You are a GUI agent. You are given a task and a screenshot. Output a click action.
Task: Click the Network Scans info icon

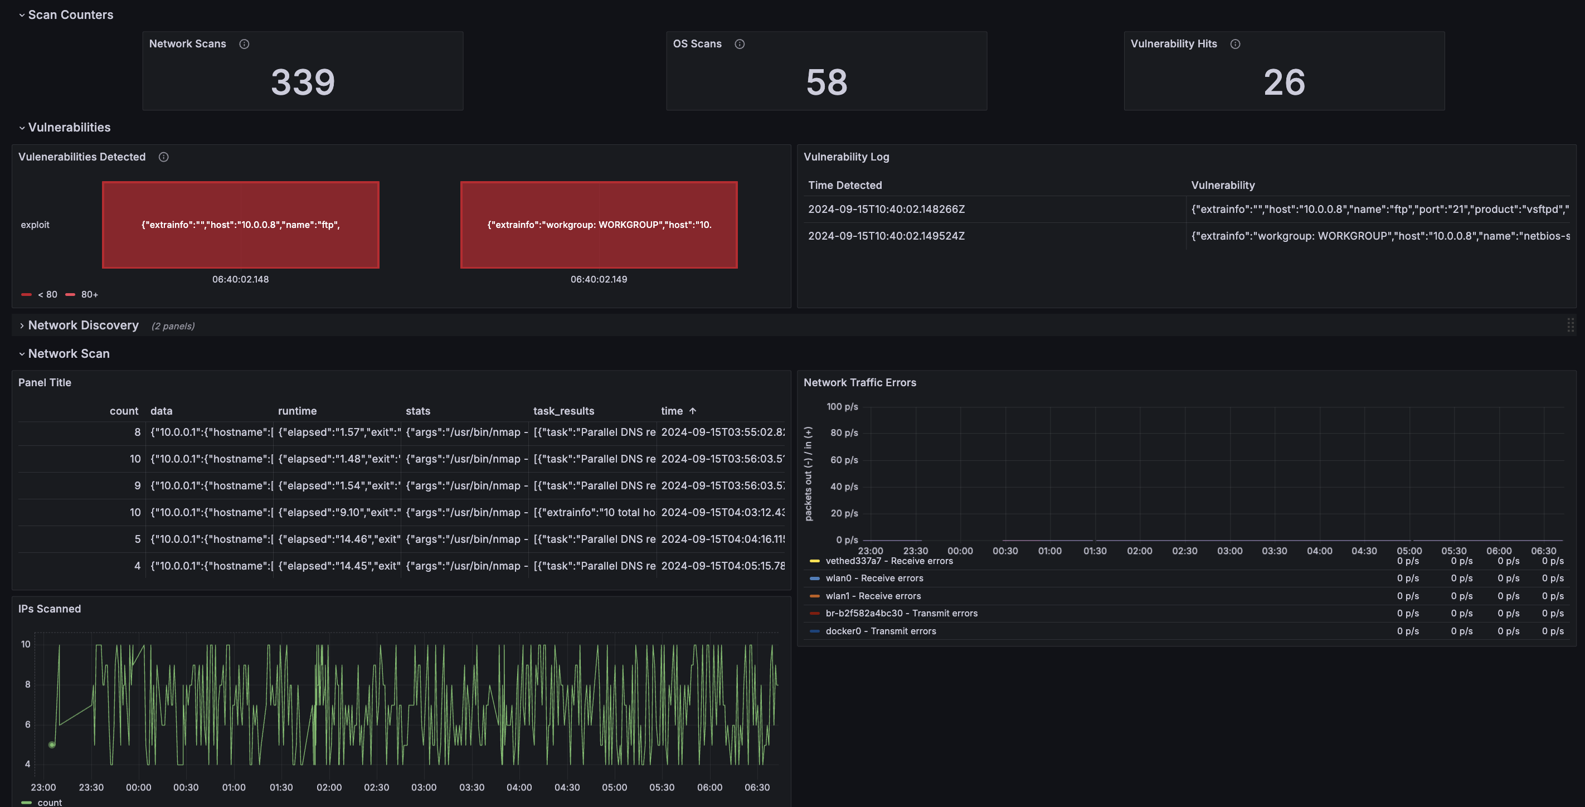coord(244,43)
